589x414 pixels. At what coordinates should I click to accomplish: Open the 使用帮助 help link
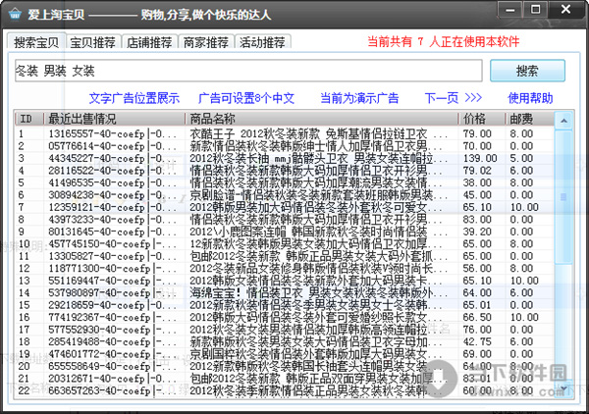(530, 98)
